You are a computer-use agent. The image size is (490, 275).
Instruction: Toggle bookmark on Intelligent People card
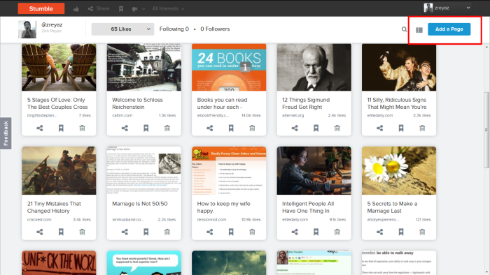tap(316, 232)
